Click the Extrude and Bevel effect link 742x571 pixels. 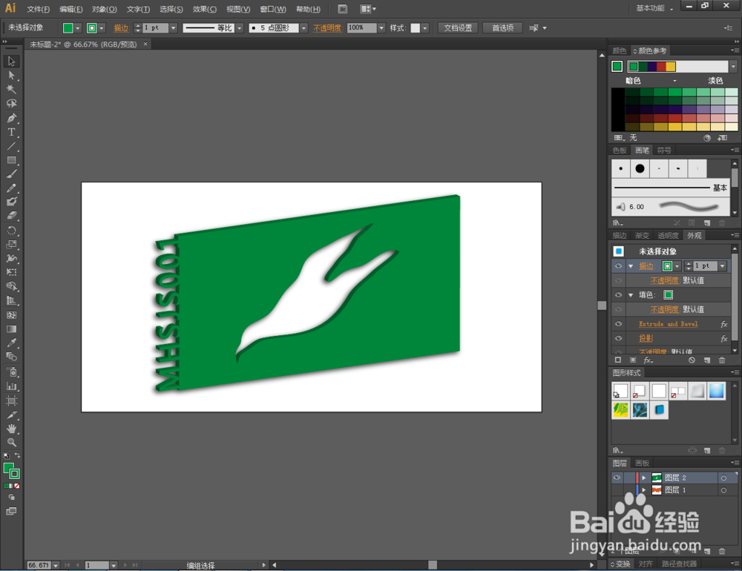coord(669,324)
